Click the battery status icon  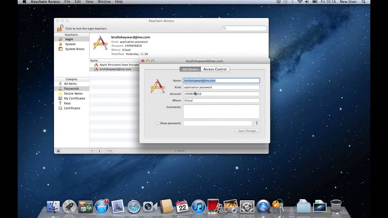[x=315, y=2]
